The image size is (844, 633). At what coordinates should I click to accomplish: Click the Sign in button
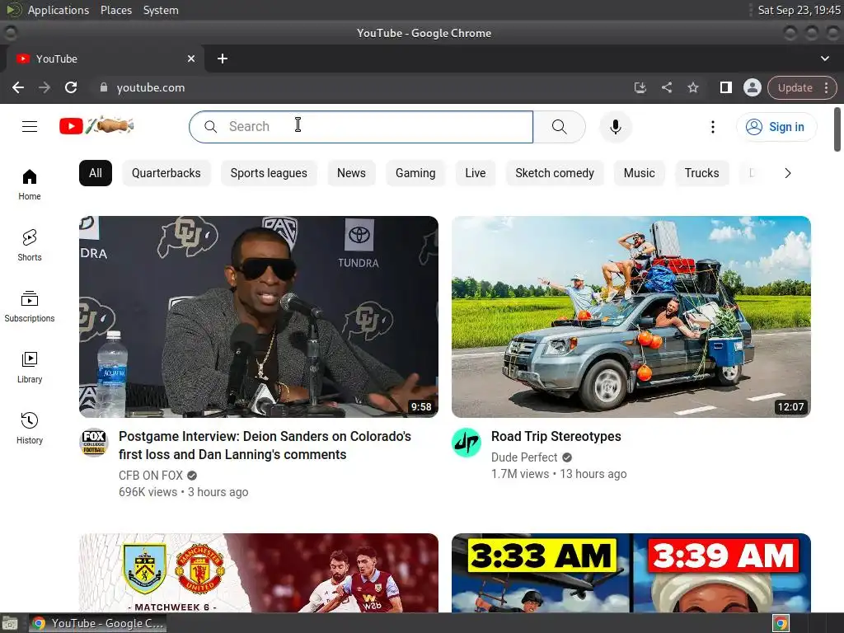pyautogui.click(x=776, y=127)
